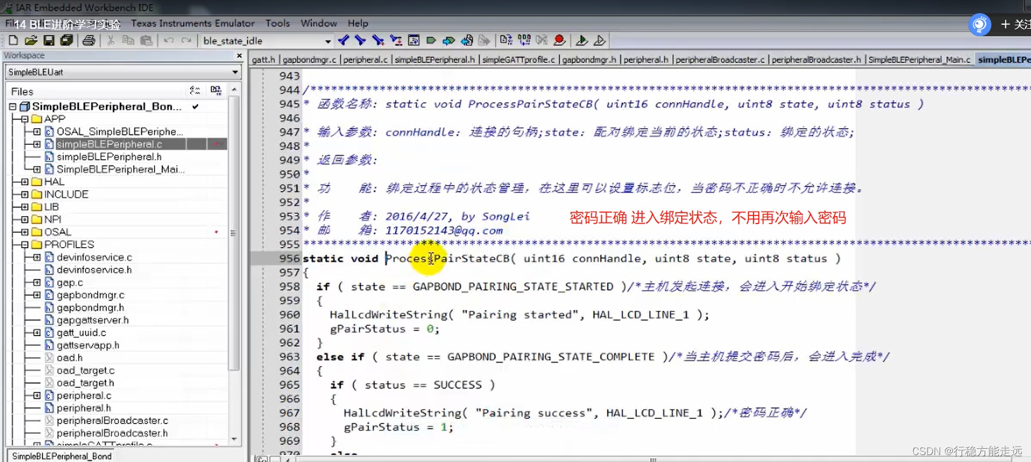Expand the INCLUDE folder
1031x462 pixels.
click(x=25, y=194)
